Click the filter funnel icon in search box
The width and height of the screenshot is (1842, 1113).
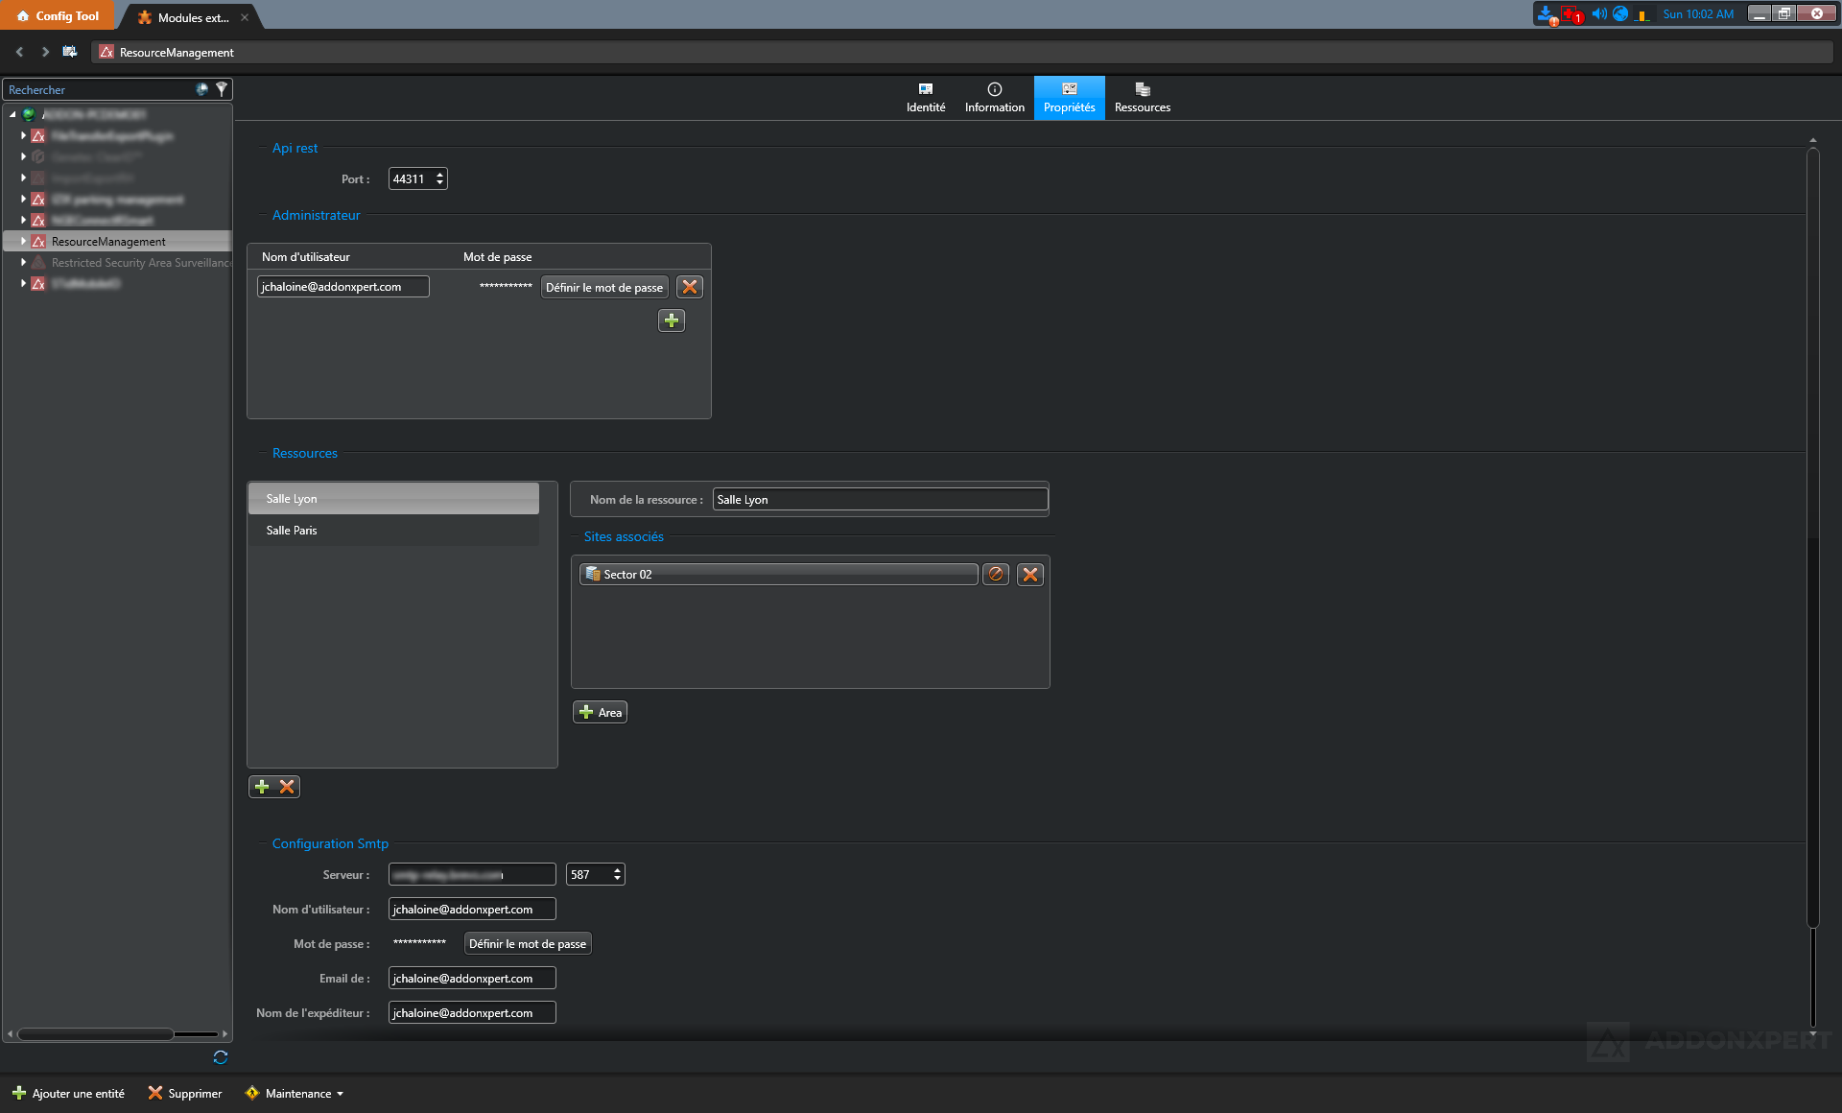222,89
